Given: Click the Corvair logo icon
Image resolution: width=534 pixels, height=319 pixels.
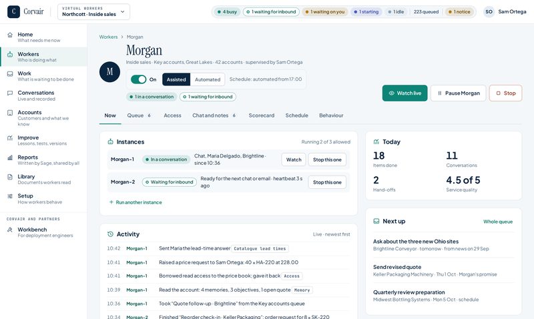Looking at the screenshot, I should coord(13,11).
